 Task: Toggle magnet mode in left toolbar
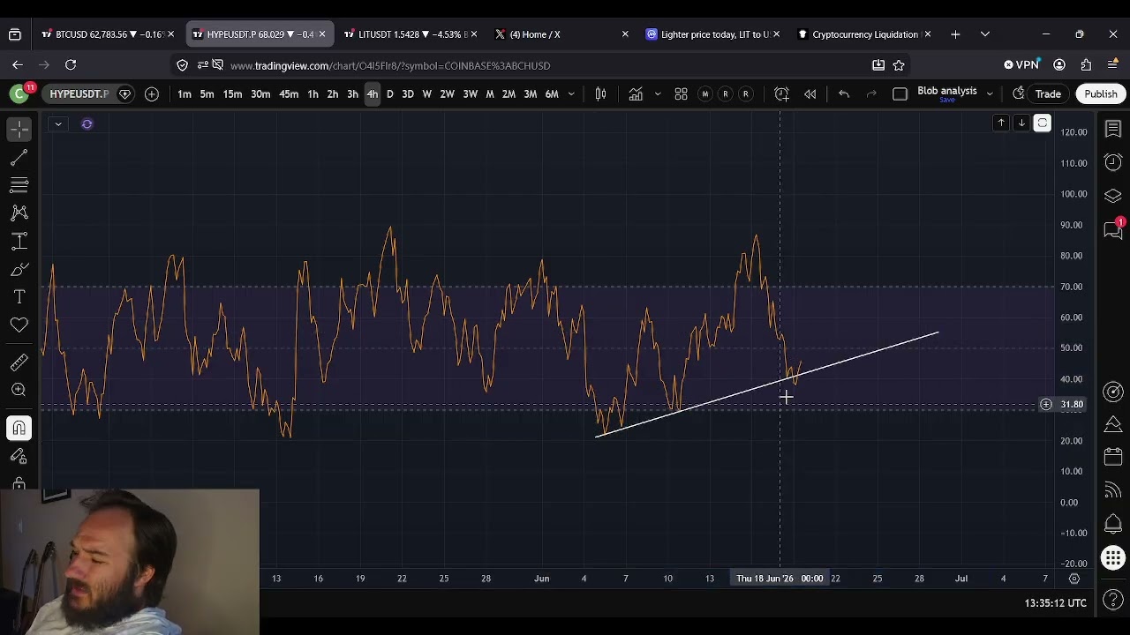pyautogui.click(x=19, y=428)
